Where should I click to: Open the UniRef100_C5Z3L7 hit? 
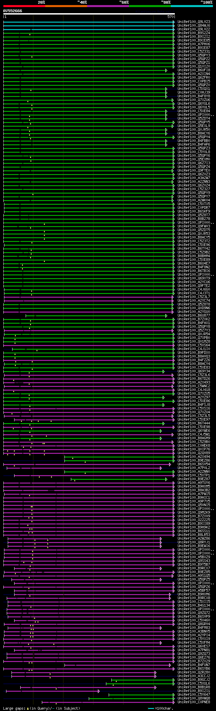tap(194, 297)
